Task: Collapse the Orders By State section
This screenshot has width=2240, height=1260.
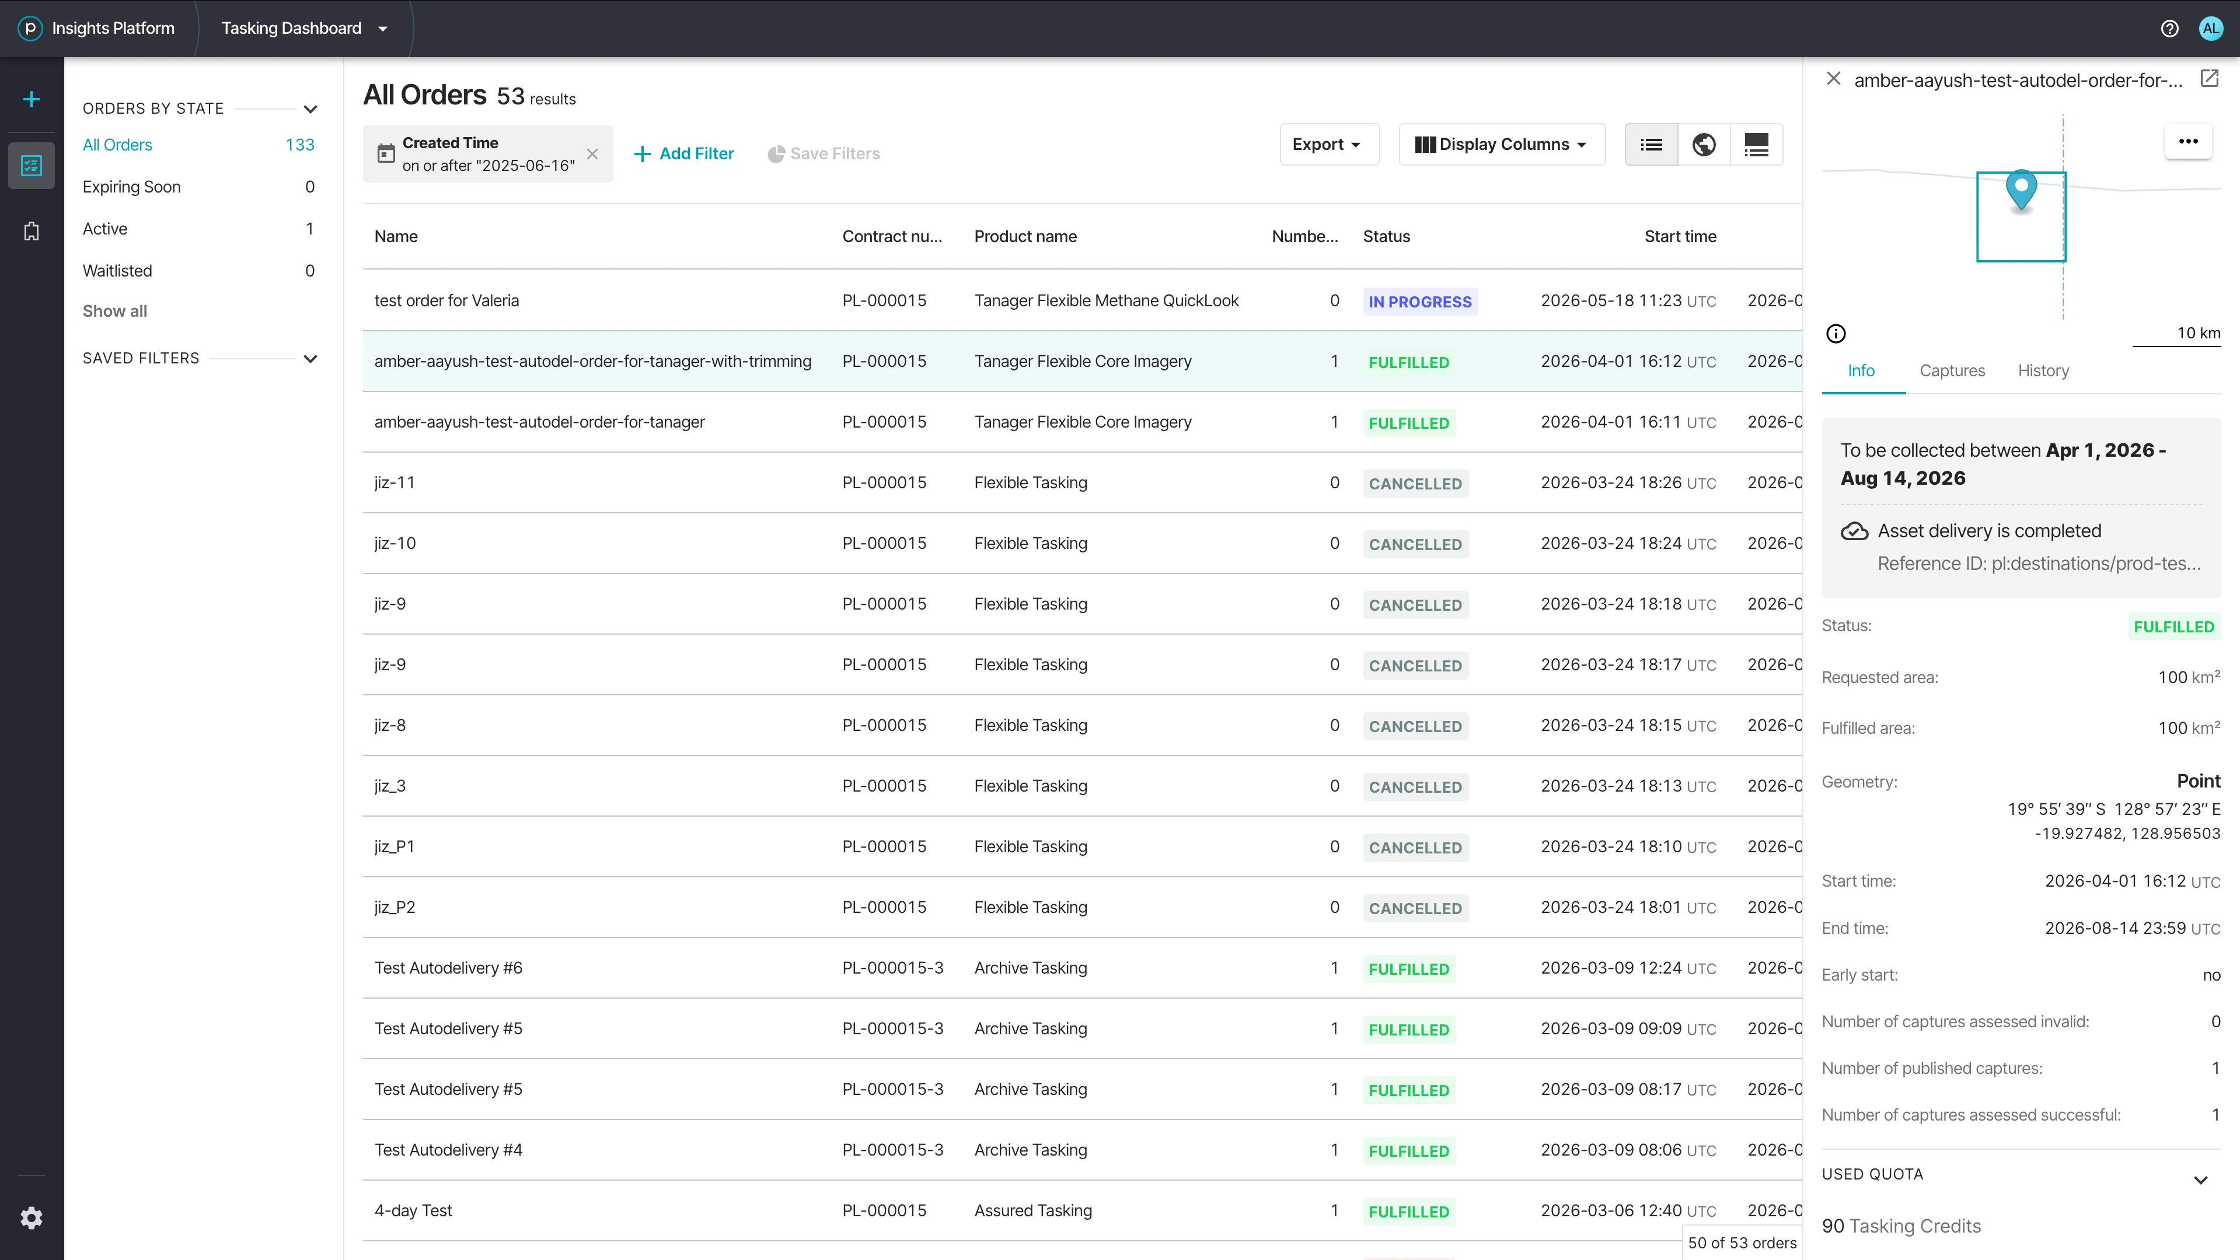Action: click(x=310, y=110)
